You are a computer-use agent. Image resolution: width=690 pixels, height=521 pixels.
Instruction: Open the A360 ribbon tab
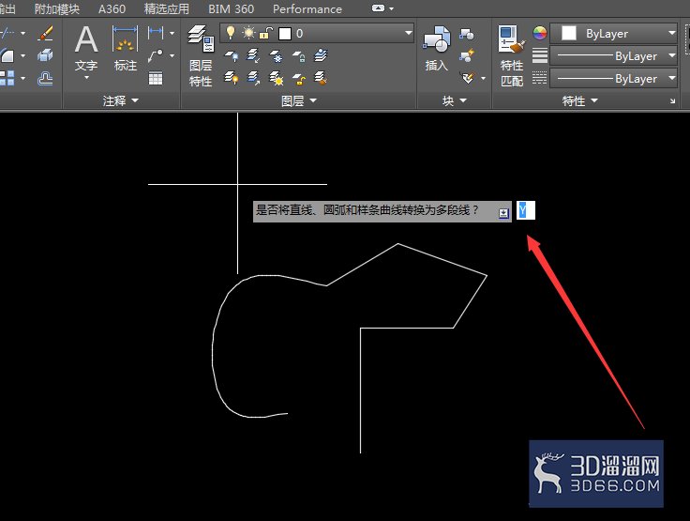112,8
